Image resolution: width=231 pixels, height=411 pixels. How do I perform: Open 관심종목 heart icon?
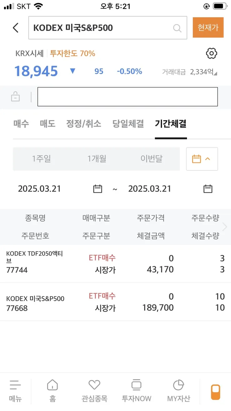point(94,385)
